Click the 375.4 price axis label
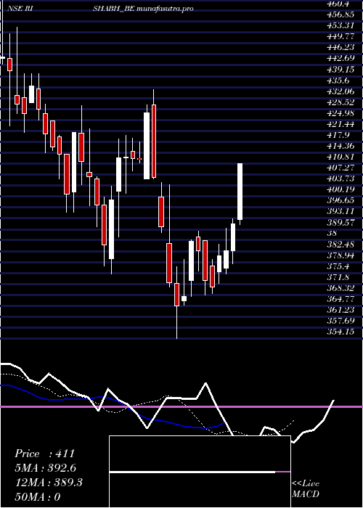 coord(338,266)
